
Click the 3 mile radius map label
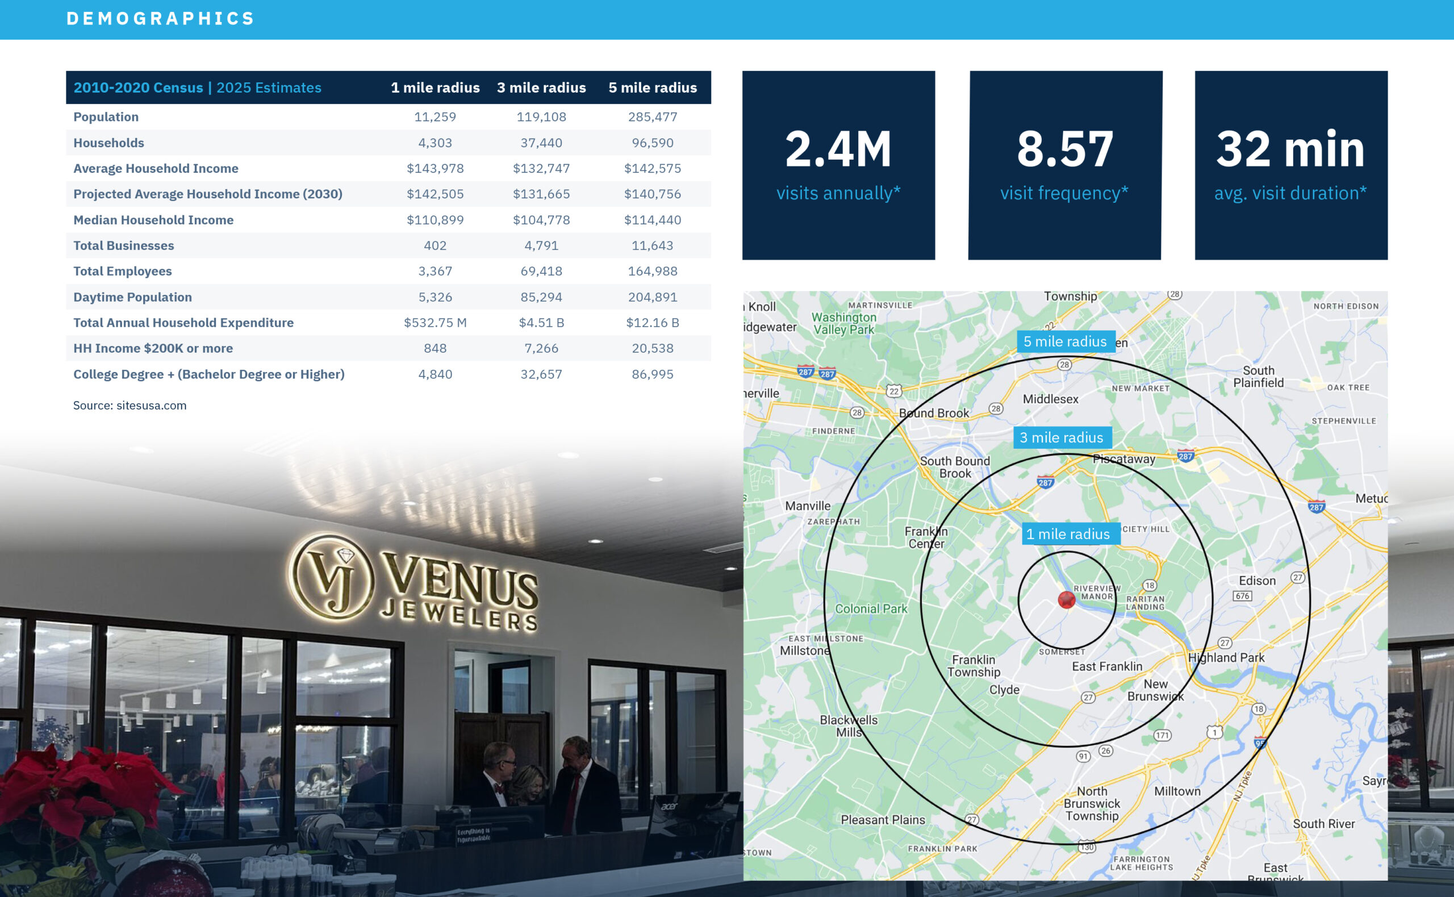1062,438
